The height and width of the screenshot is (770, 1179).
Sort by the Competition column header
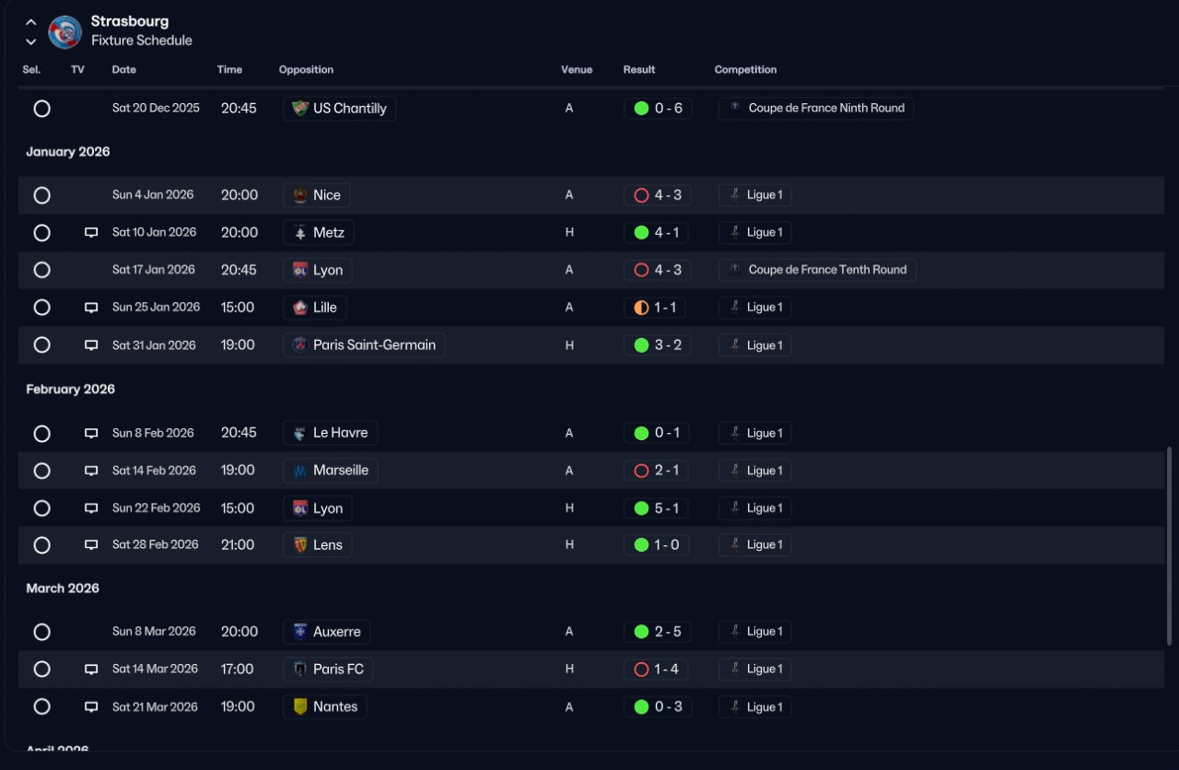pos(745,70)
